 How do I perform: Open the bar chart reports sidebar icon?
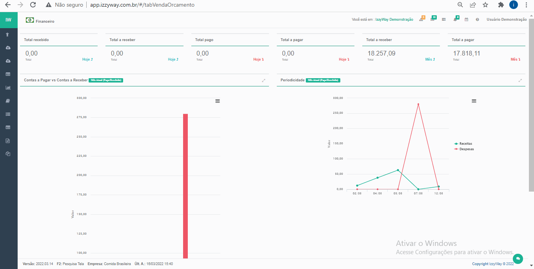click(x=8, y=88)
